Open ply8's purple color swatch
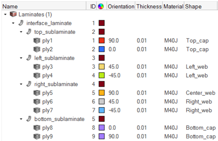218x141 pixels. 102,128
